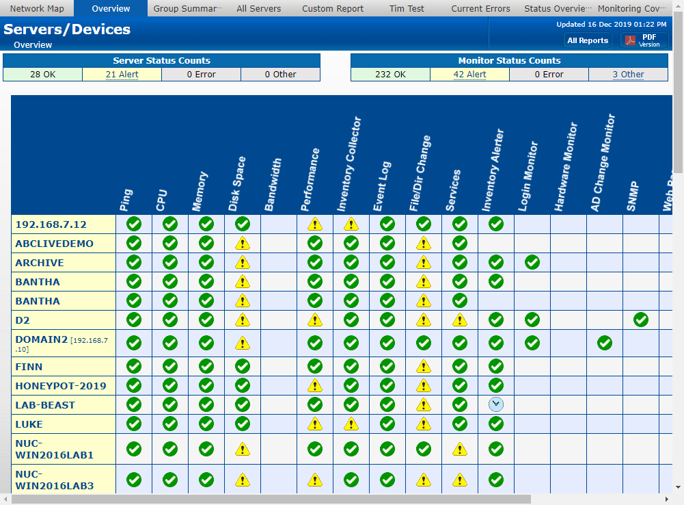Open DOMAIN2 Disk Space warning icon
The image size is (684, 505).
(x=242, y=343)
